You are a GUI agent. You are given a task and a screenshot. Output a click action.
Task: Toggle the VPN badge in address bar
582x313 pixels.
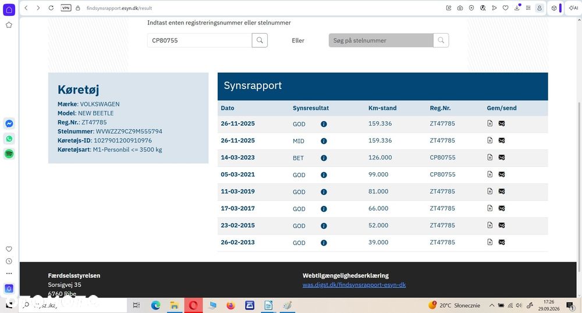pyautogui.click(x=66, y=8)
